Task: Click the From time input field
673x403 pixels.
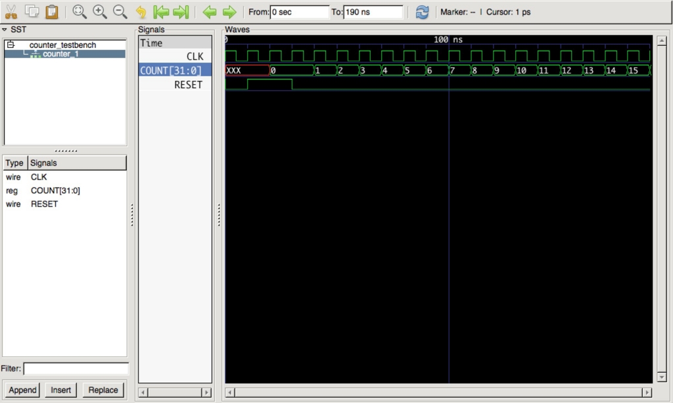Action: (x=299, y=11)
